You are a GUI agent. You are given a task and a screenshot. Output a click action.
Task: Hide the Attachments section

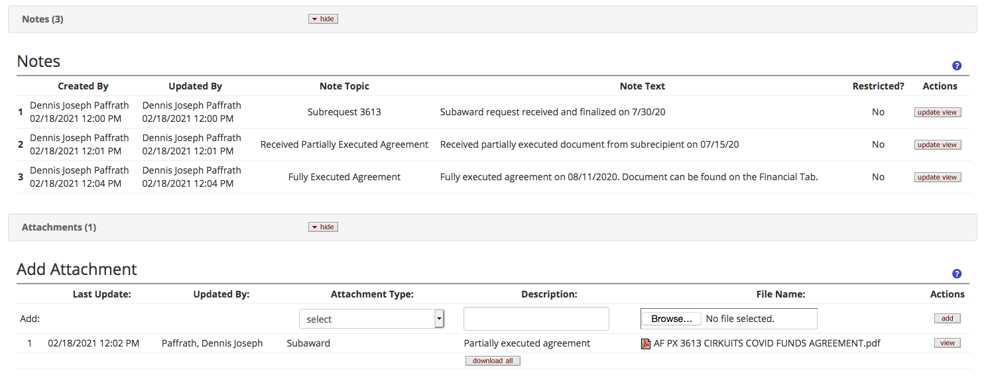323,227
